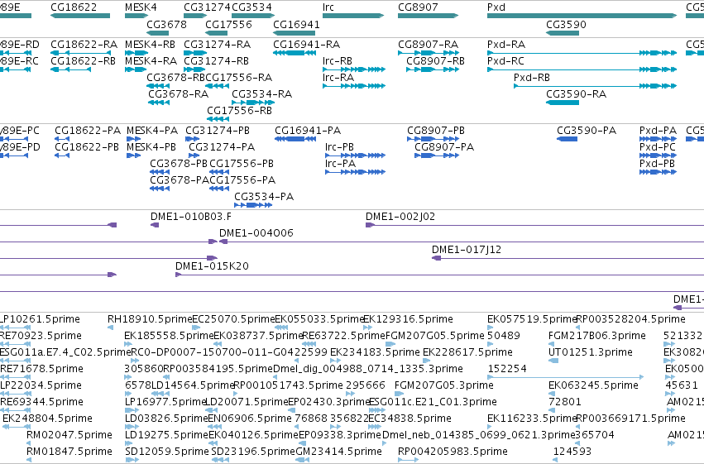Viewport: 704px width, 464px height.
Task: Open the Pxd-RB transcript label
Action: pyautogui.click(x=532, y=78)
